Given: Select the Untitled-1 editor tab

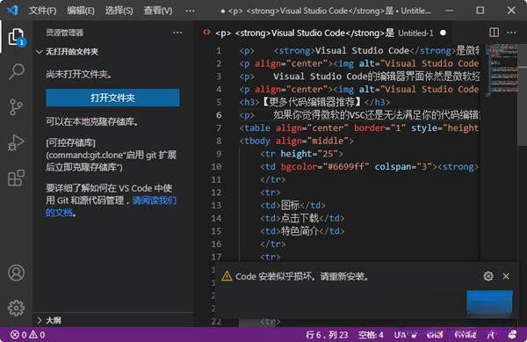Looking at the screenshot, I should pos(324,33).
